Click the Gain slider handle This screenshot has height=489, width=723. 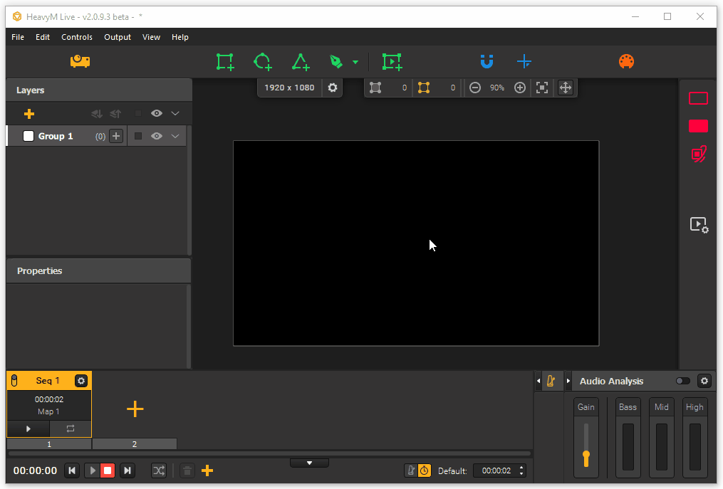pyautogui.click(x=586, y=455)
